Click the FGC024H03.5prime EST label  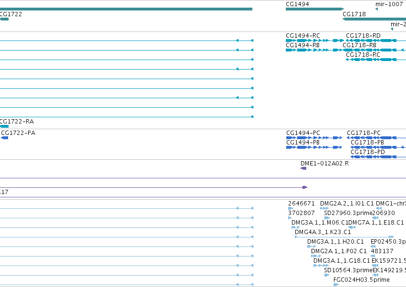(x=362, y=280)
